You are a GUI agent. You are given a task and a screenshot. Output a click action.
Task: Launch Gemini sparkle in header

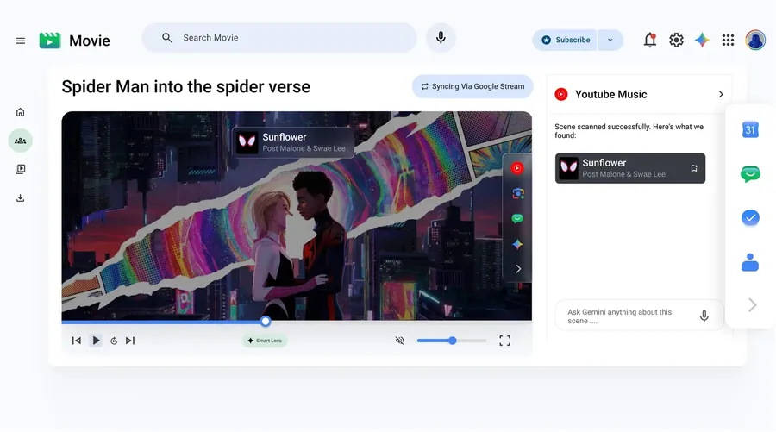coord(702,40)
